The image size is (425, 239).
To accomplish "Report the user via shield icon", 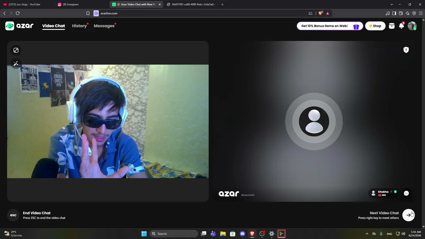I will pos(406,50).
